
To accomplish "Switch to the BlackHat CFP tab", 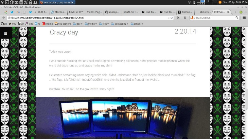I will pyautogui.click(x=76, y=12).
